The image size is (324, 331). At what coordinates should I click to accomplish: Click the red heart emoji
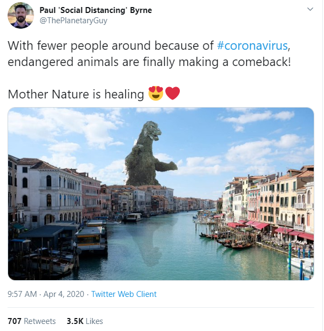(172, 94)
